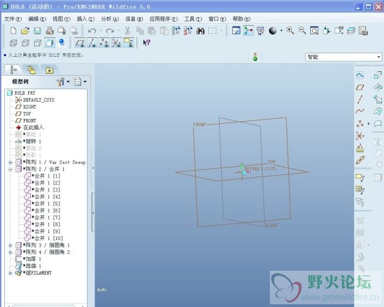
Task: Copy the selected feature
Action: click(140, 31)
